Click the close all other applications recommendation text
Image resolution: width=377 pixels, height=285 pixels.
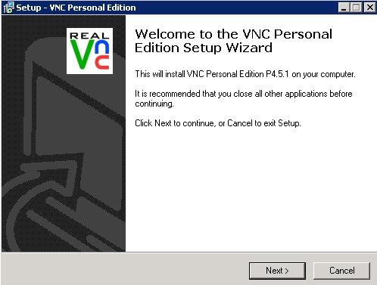click(x=244, y=98)
